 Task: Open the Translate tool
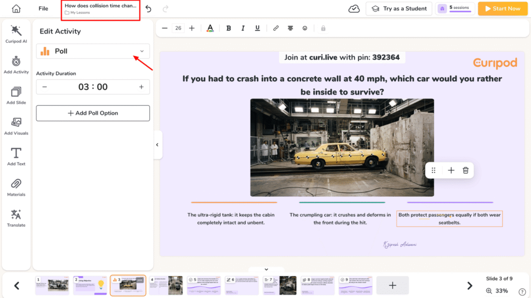(16, 218)
